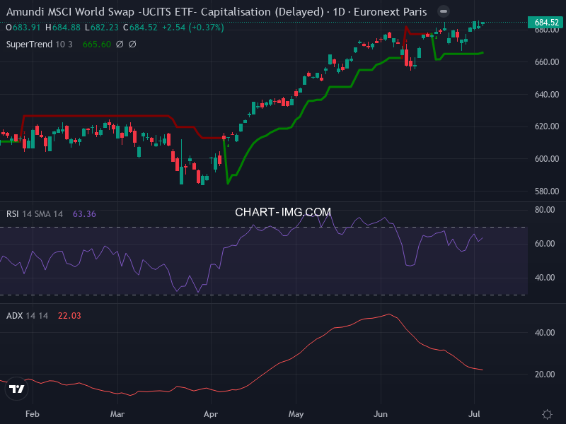Click the close price C684.52
The height and width of the screenshot is (424, 566).
[x=140, y=28]
